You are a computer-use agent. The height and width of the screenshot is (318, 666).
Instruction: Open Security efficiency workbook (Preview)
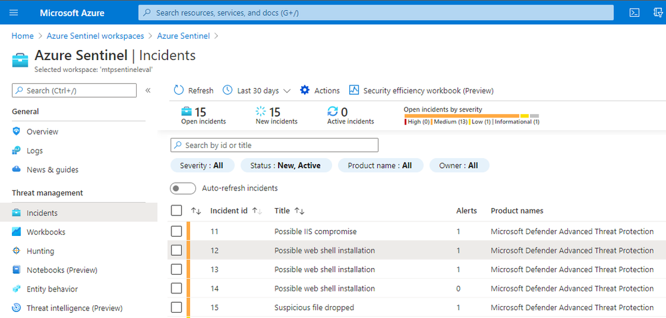429,91
